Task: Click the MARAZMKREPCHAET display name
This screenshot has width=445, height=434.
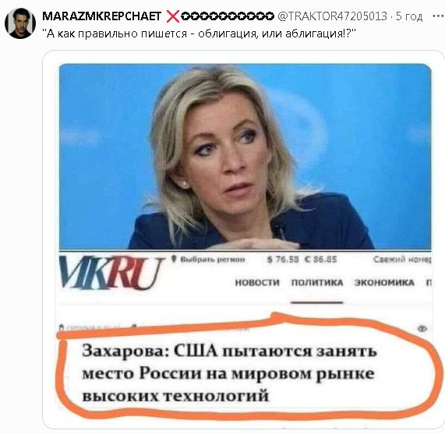Action: tap(101, 16)
